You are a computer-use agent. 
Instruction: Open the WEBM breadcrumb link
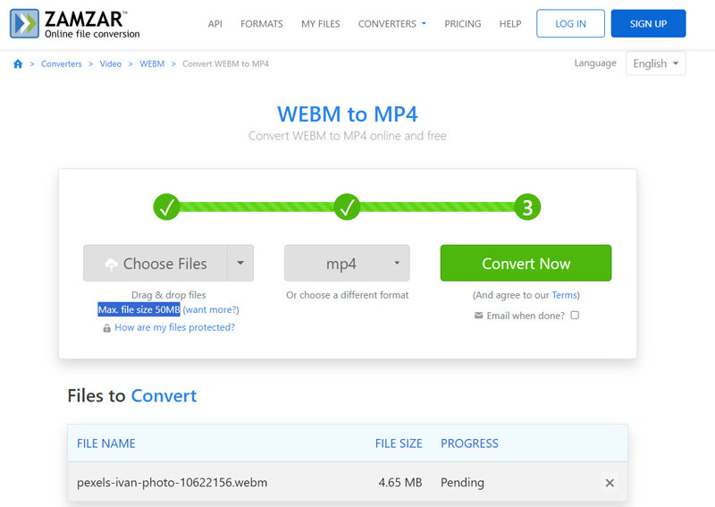click(152, 63)
